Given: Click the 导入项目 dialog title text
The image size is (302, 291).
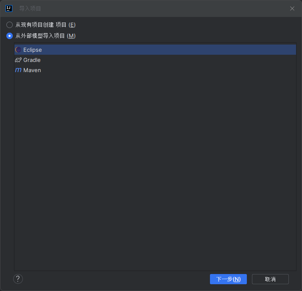Looking at the screenshot, I should (x=30, y=8).
